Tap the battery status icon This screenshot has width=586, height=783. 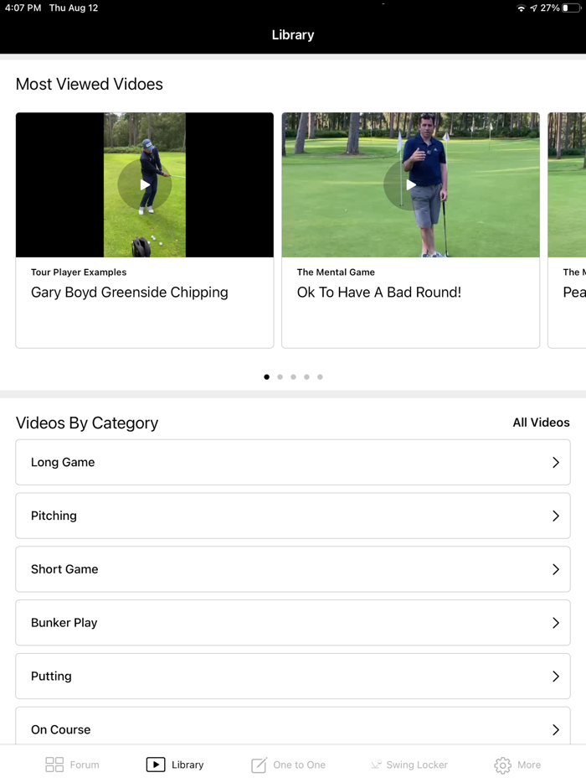point(571,8)
